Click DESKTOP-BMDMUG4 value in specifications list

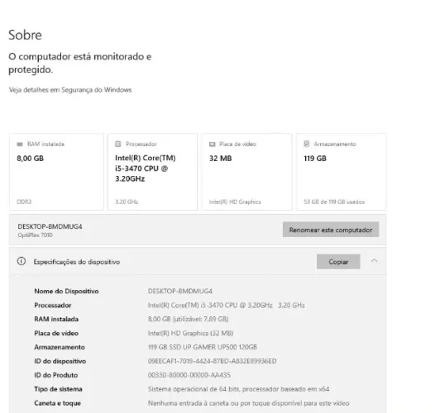pyautogui.click(x=180, y=291)
